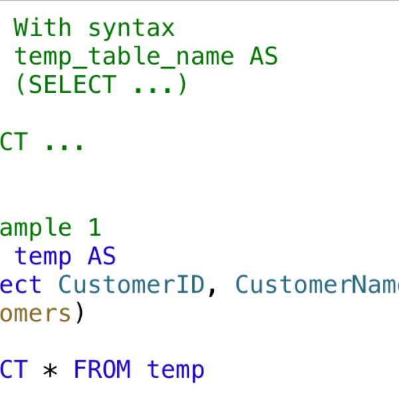Click green 'AS' after temp_table_name
The image size is (399, 399).
point(263,56)
